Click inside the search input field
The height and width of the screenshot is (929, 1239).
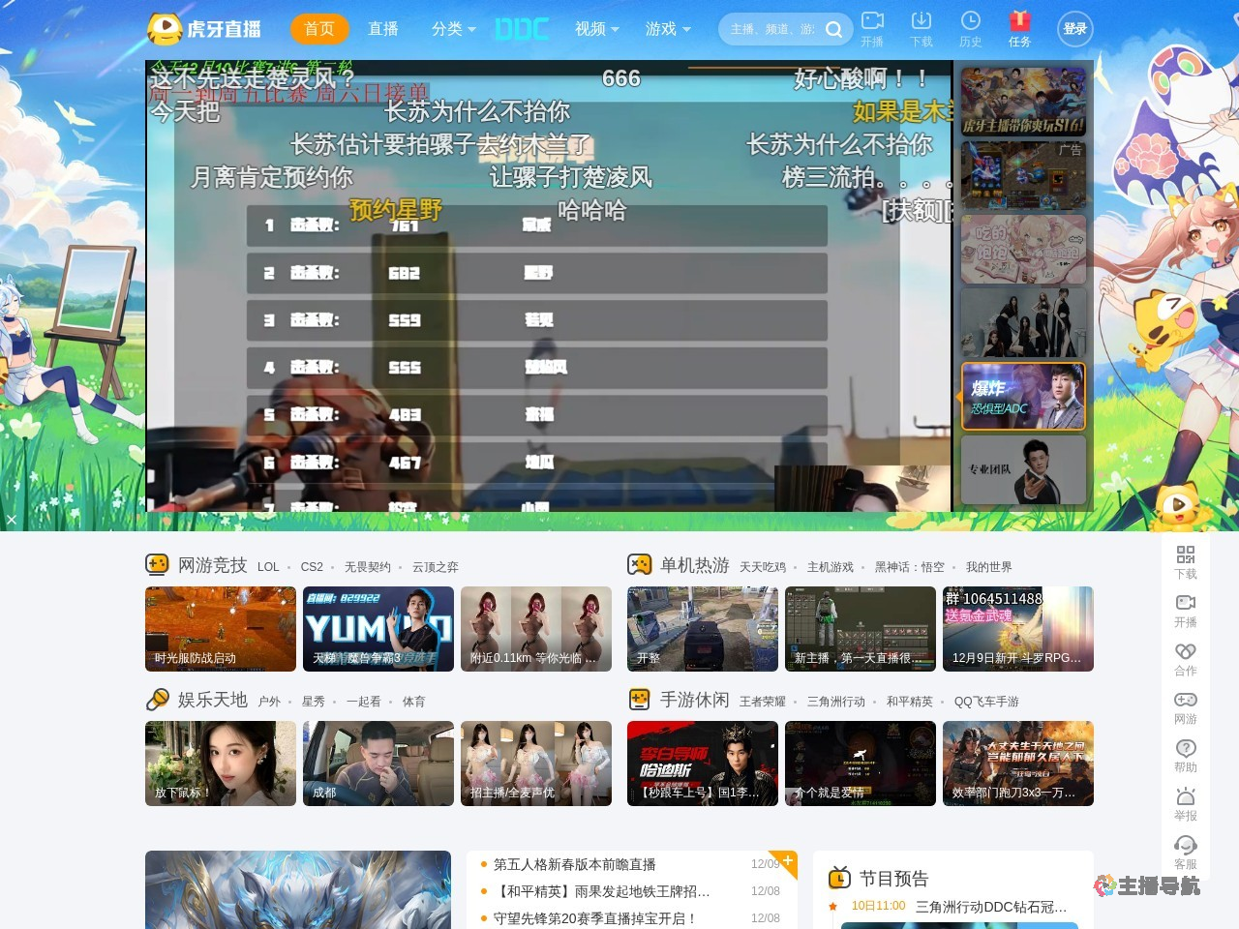point(774,29)
